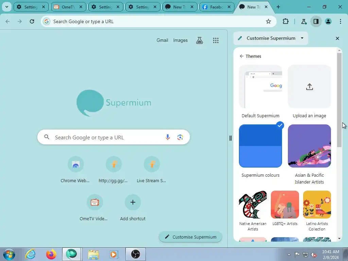Open a new tab with plus button

278,7
